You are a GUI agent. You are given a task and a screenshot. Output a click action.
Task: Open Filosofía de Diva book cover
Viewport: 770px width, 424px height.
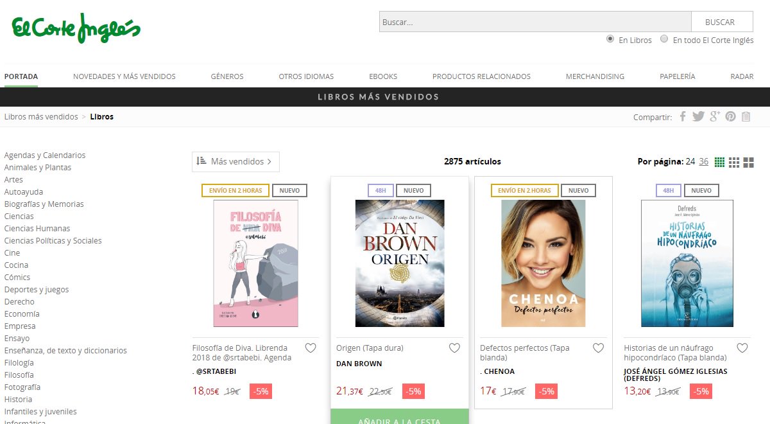[256, 263]
